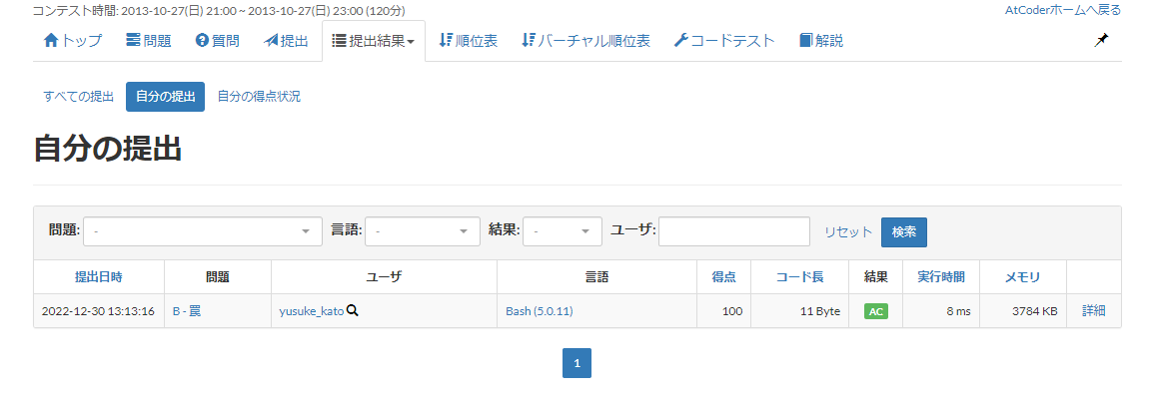This screenshot has height=402, width=1151.
Task: Open the 言語 filter dropdown
Action: [422, 231]
